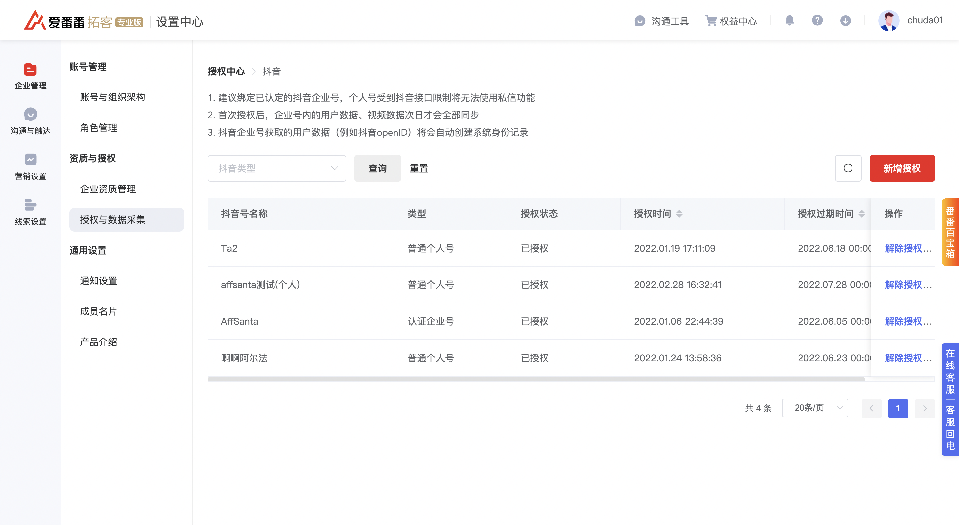Click the chuda01 username
Screen dimensions: 959x525
pyautogui.click(x=925, y=20)
